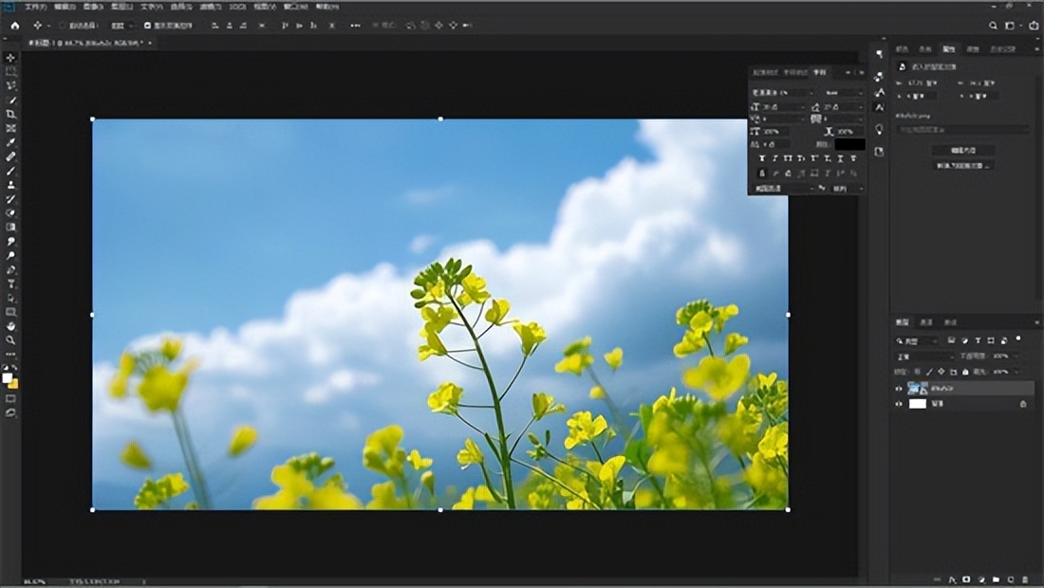Select the Move tool in the left toolbar
Image resolution: width=1044 pixels, height=588 pixels.
(x=11, y=58)
